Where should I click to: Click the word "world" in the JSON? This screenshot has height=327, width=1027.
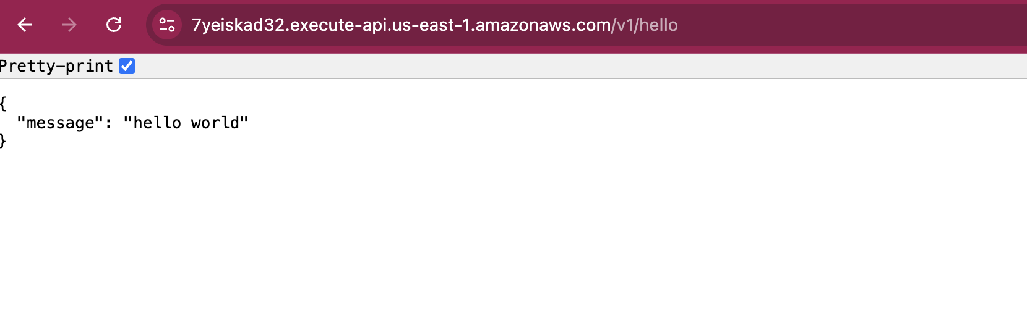coord(215,123)
